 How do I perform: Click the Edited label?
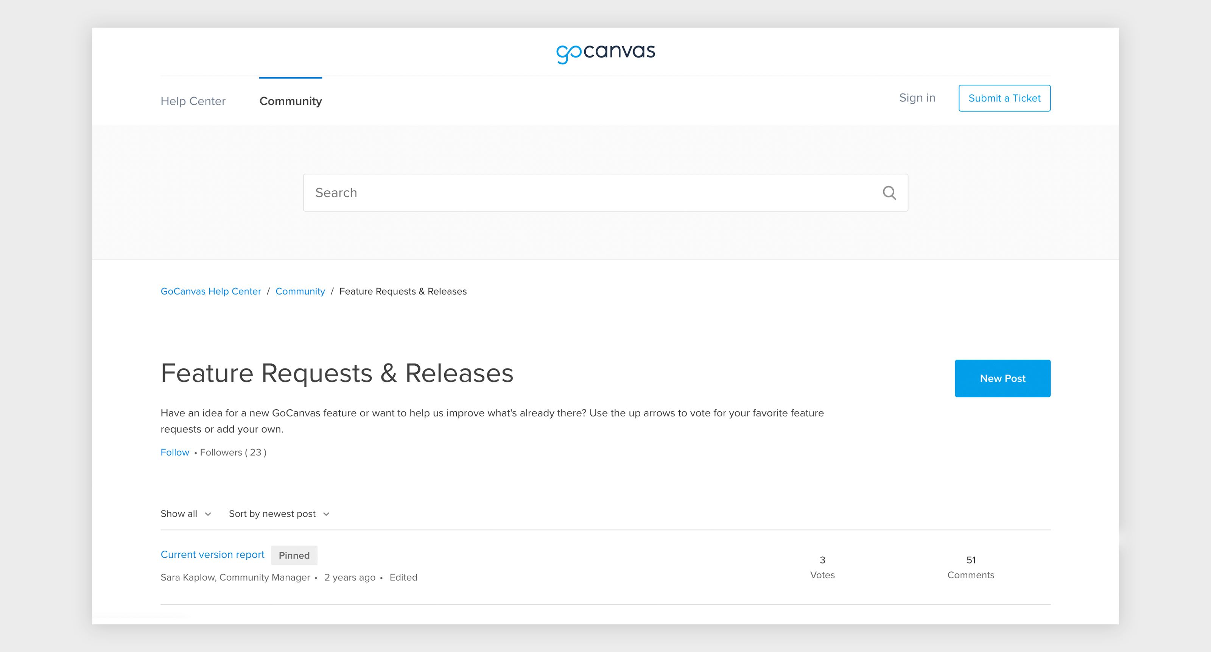[403, 577]
